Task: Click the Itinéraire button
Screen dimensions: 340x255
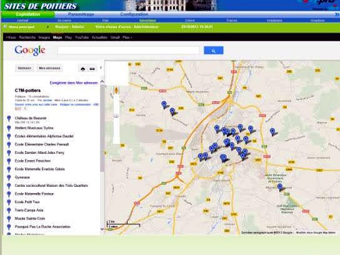Action: pos(24,68)
